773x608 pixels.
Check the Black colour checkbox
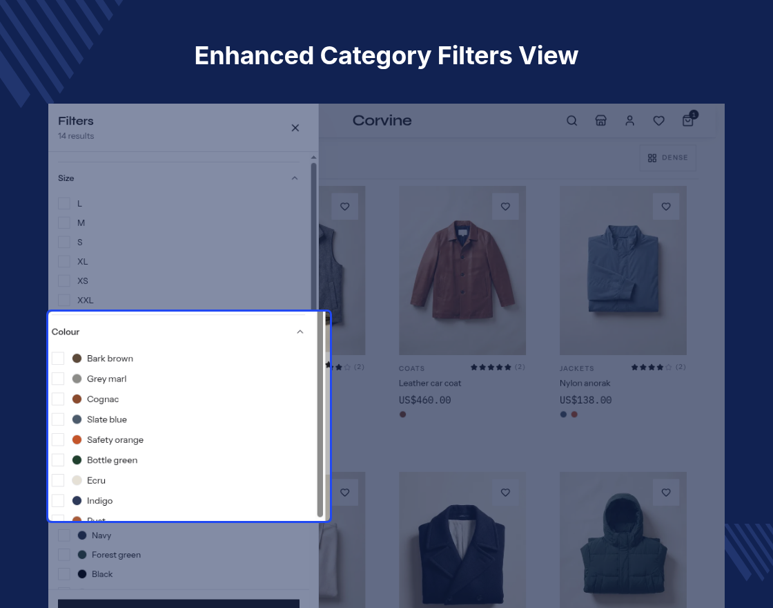click(x=64, y=574)
